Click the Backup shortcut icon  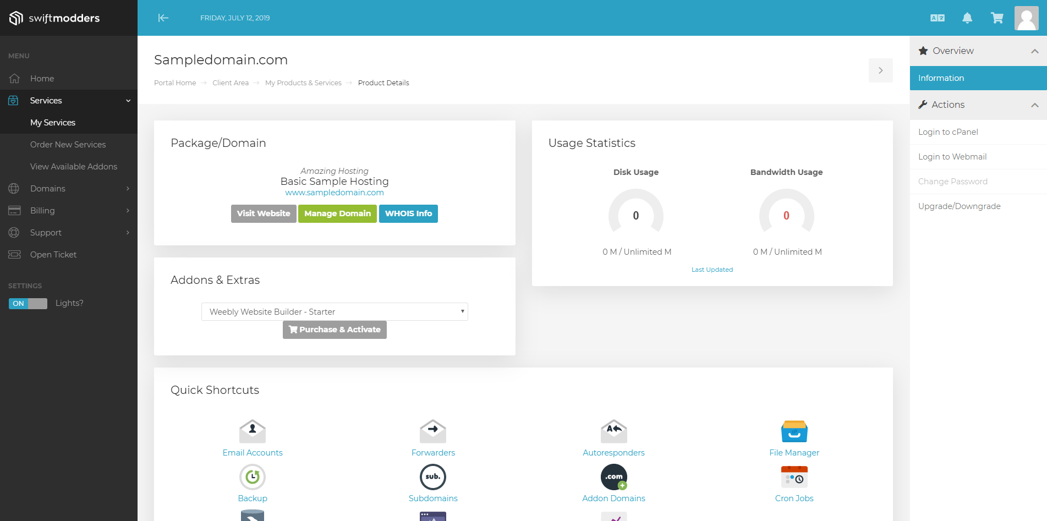[x=253, y=477]
